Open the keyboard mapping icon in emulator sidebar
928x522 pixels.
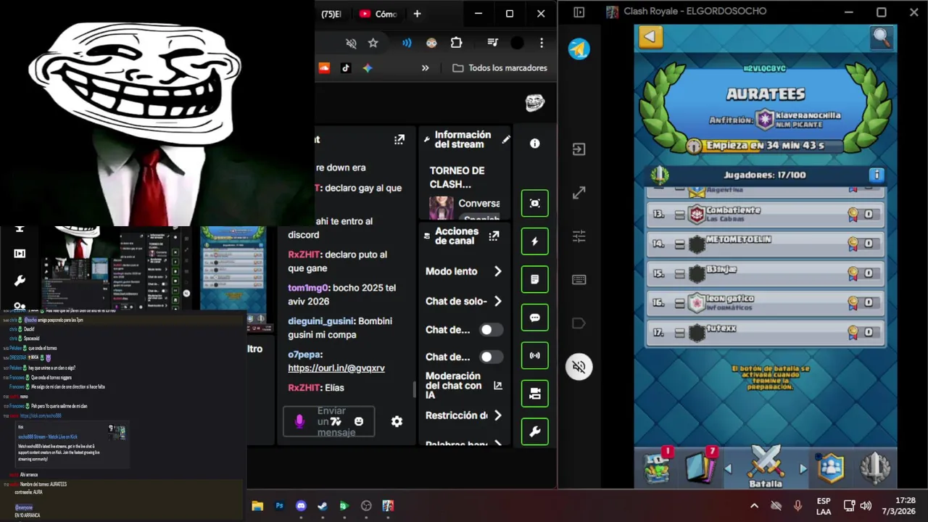(x=579, y=280)
